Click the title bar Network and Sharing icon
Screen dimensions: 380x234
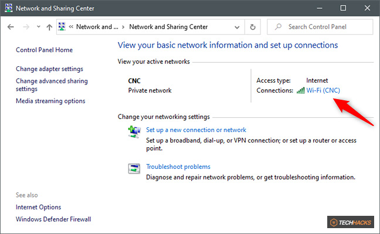(8, 8)
